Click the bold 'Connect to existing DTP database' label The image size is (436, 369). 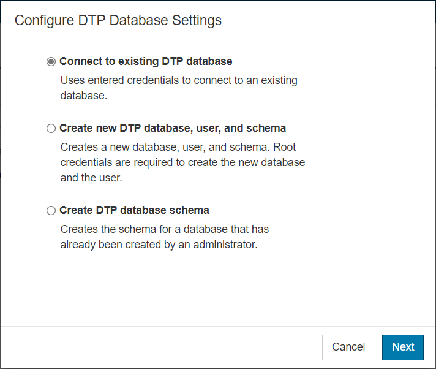tap(146, 61)
